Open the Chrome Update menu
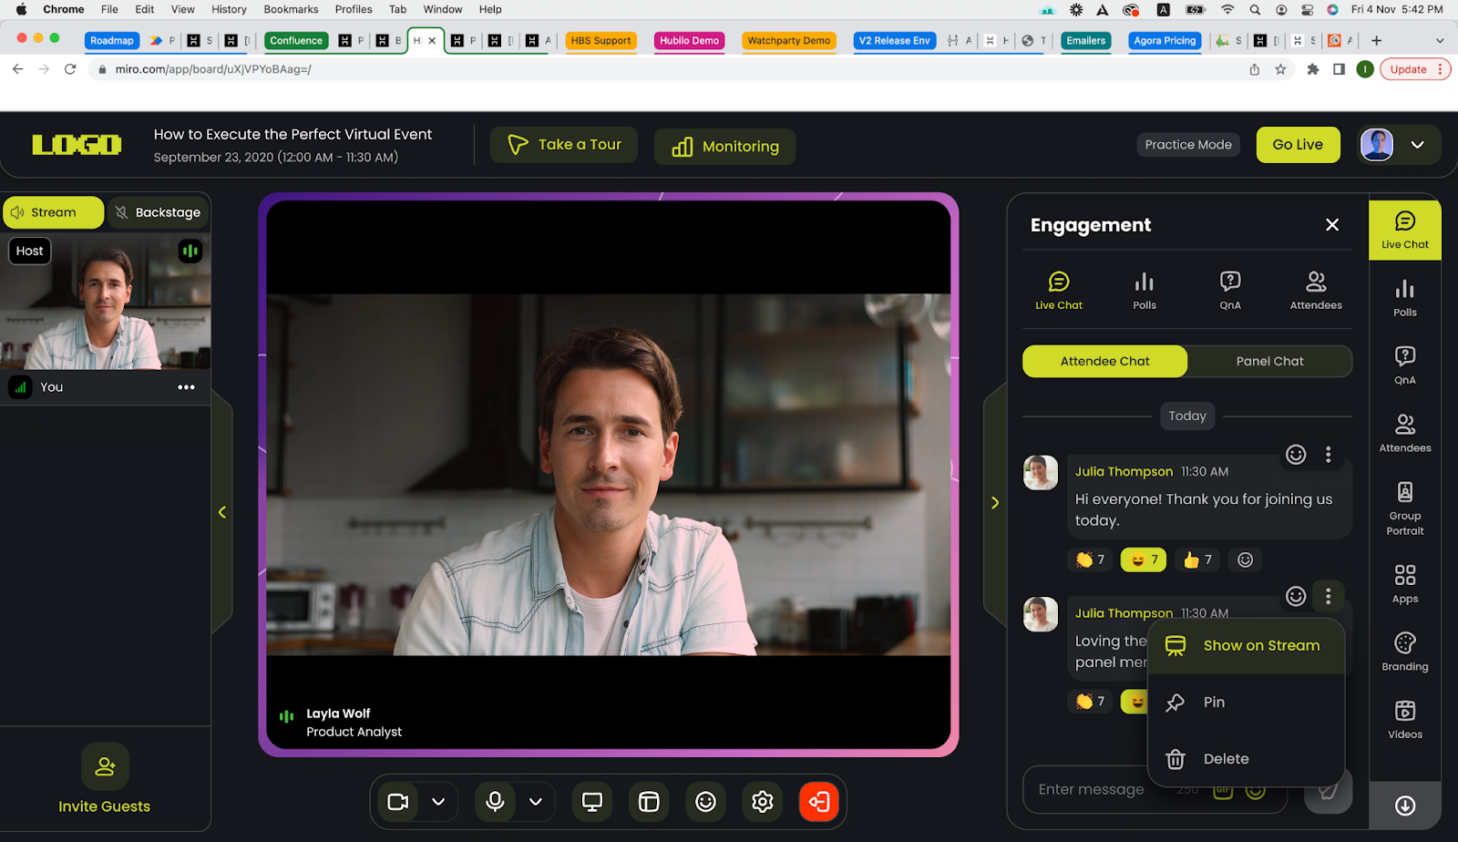The width and height of the screenshot is (1458, 842). point(1415,69)
